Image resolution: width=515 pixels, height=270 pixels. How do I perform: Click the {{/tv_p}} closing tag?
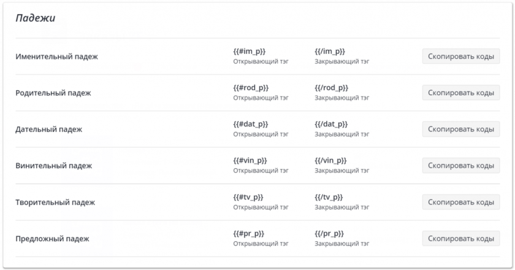329,197
